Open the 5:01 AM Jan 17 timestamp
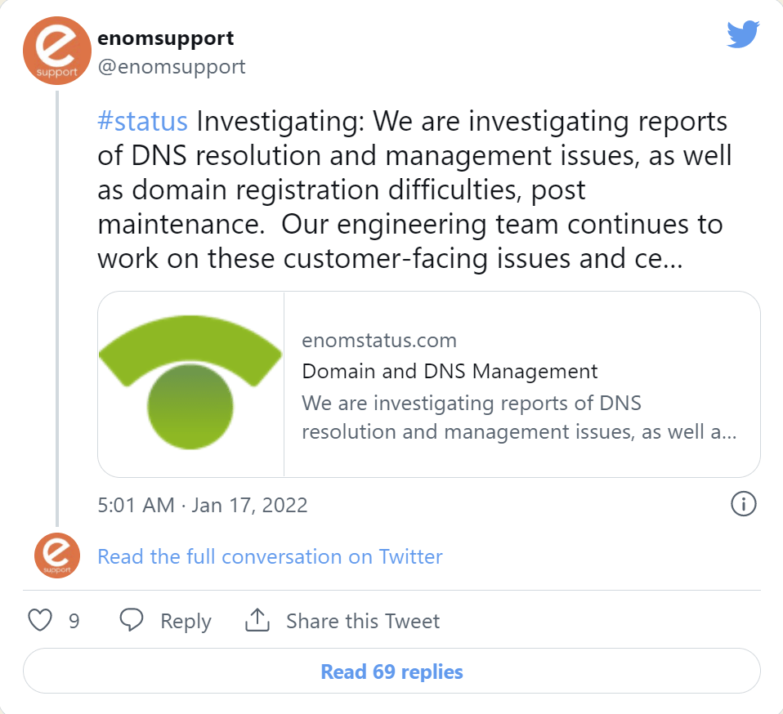Viewport: 783px width, 714px height. (202, 505)
